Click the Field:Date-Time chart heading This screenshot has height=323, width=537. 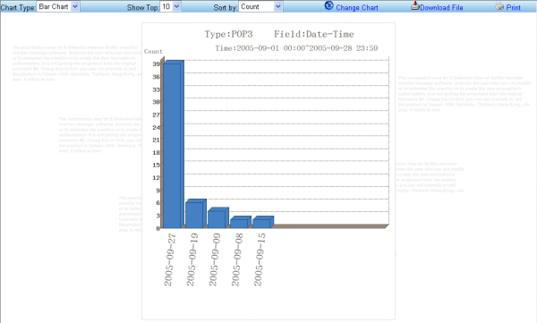pos(314,34)
